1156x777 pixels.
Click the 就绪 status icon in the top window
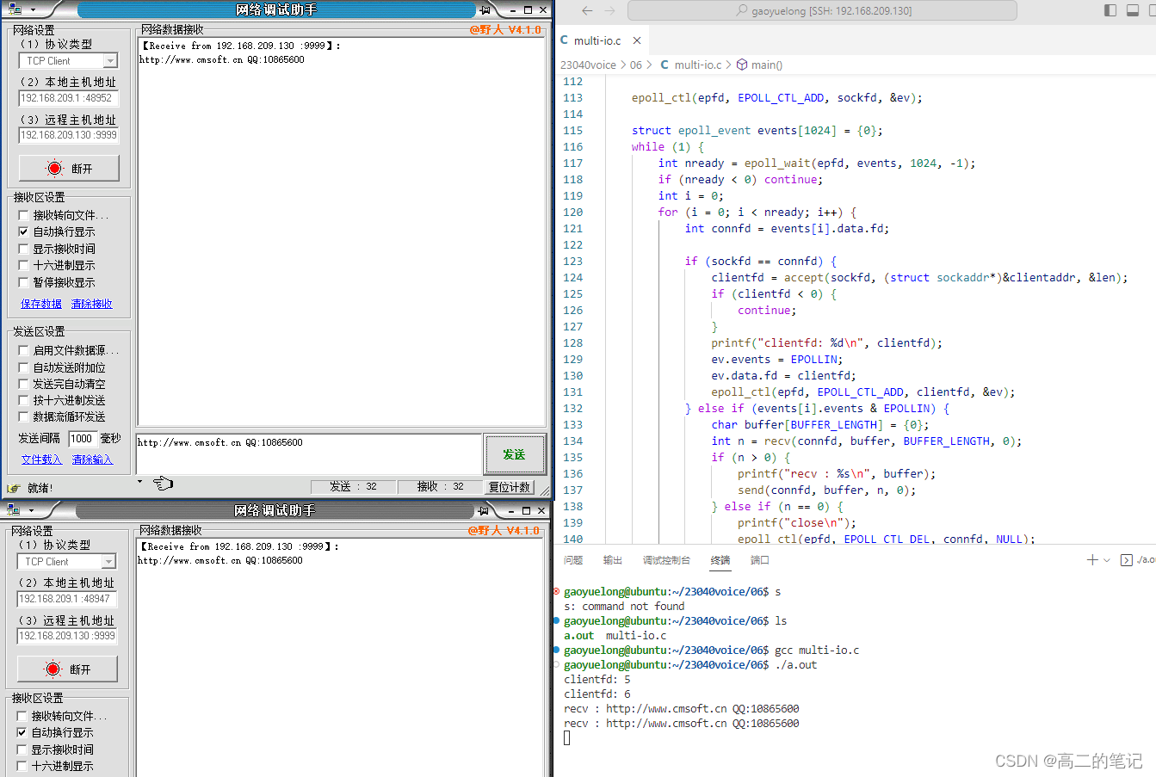13,488
